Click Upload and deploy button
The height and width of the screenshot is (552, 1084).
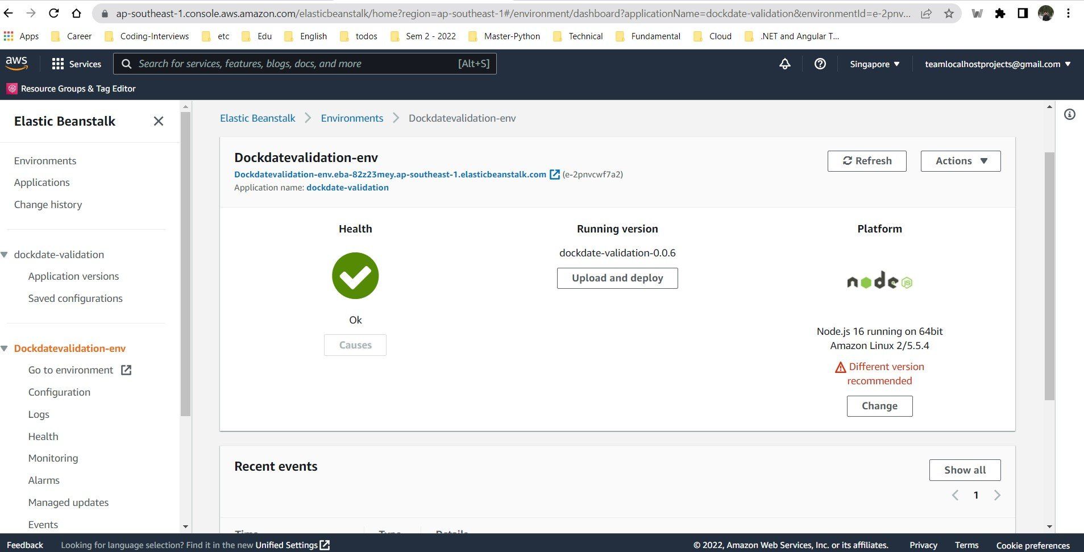pyautogui.click(x=617, y=278)
